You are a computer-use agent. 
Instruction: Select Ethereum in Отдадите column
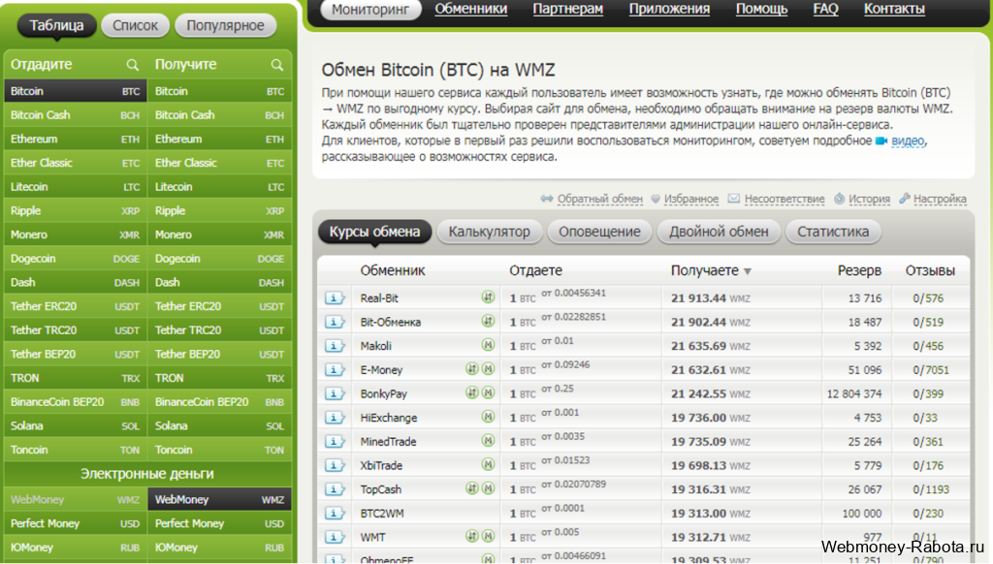point(76,140)
